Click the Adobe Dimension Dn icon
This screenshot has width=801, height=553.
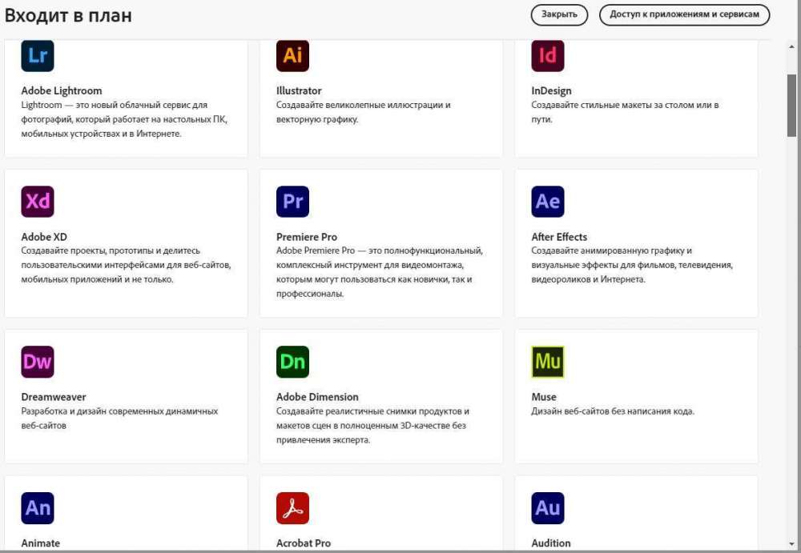pos(292,362)
